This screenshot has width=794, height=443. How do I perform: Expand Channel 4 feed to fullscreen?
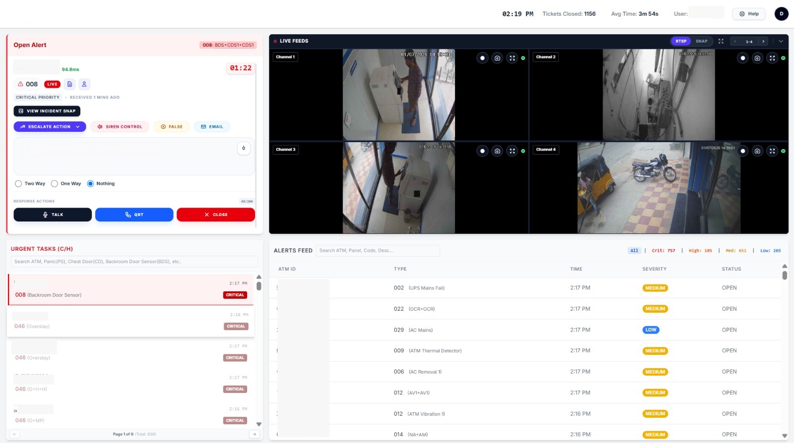(772, 151)
